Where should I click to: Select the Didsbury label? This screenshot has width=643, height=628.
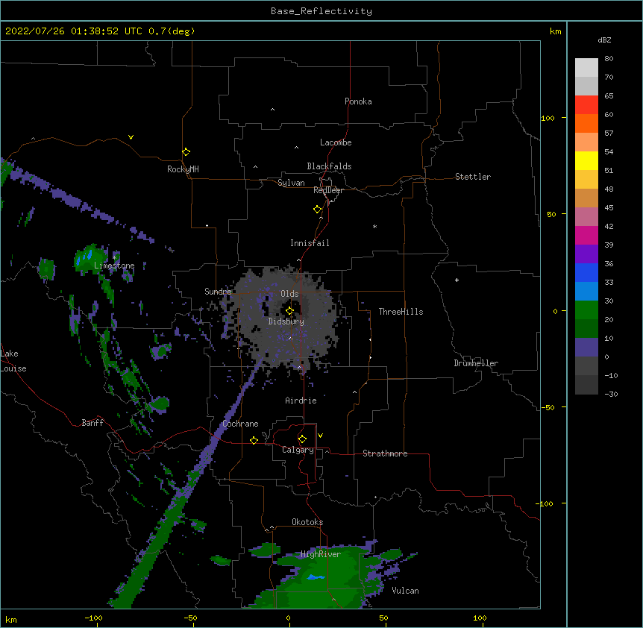click(286, 321)
